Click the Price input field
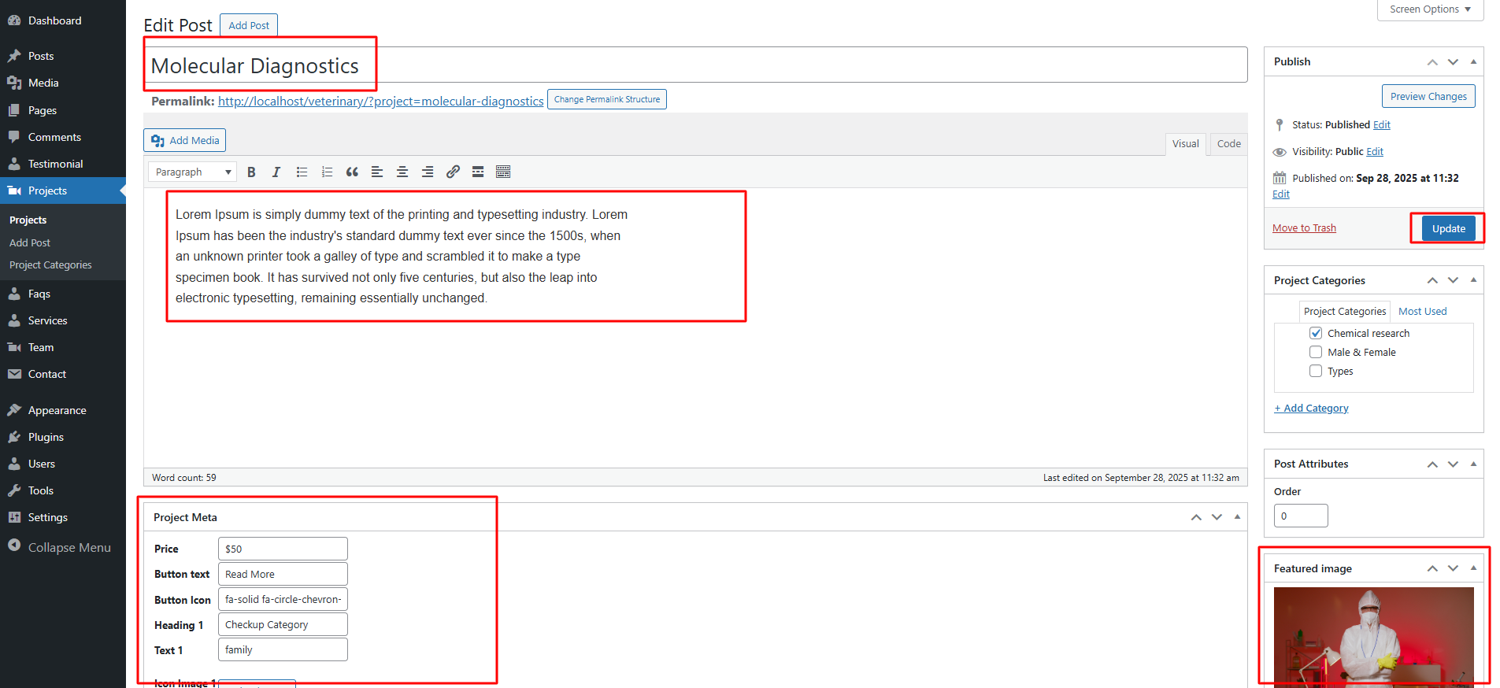 (283, 549)
